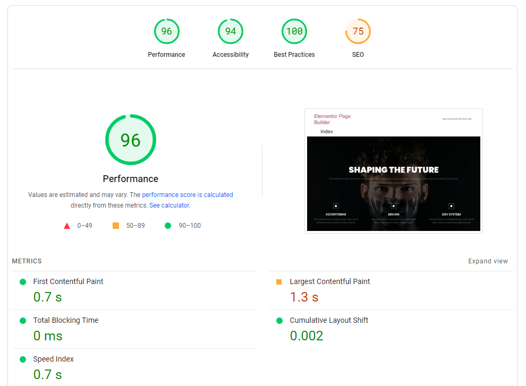Click the Performance score gauge 96 at top
The height and width of the screenshot is (386, 526).
pos(166,31)
